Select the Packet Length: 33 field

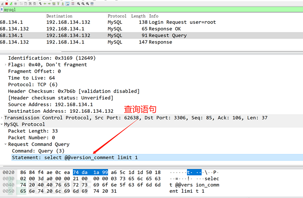coord(33,131)
